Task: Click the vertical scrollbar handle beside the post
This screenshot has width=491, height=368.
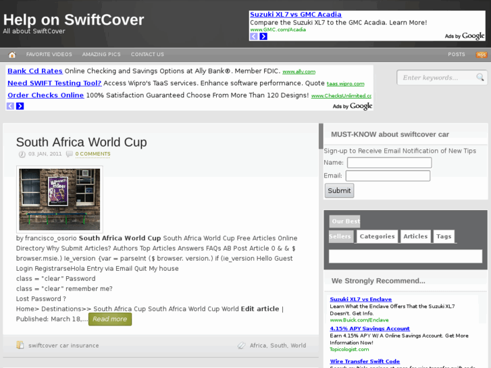Action: [x=321, y=136]
